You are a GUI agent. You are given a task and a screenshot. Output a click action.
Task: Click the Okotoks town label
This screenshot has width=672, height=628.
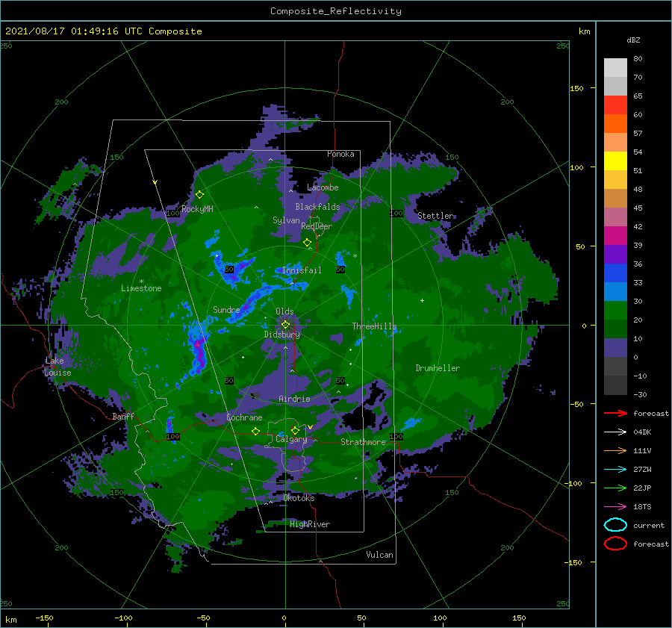[x=299, y=498]
